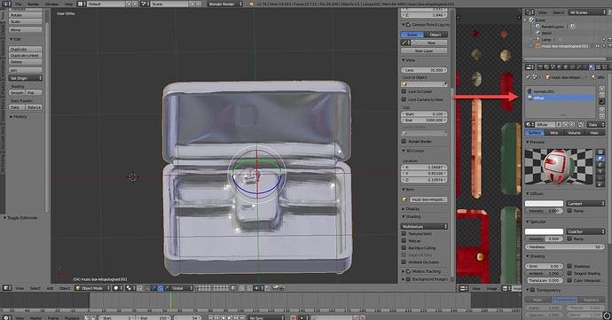
Task: Open the Global orientation dropdown
Action: click(182, 288)
